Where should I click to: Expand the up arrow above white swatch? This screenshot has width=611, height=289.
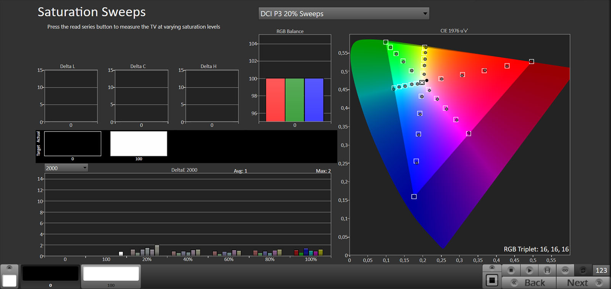tap(9, 268)
